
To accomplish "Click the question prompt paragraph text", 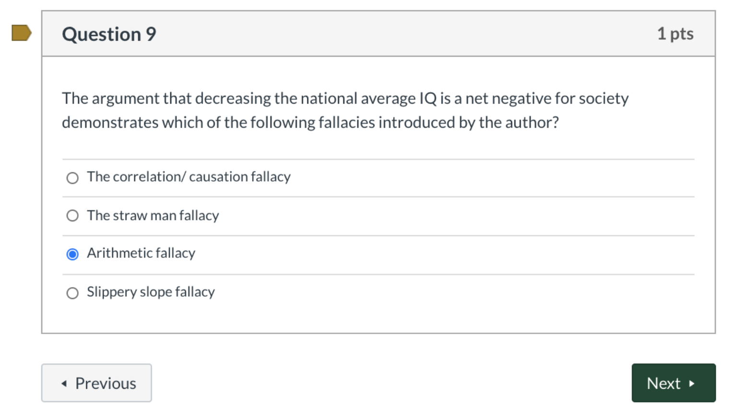I will point(336,109).
